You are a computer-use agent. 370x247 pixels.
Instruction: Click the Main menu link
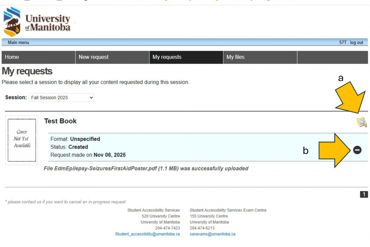point(18,42)
